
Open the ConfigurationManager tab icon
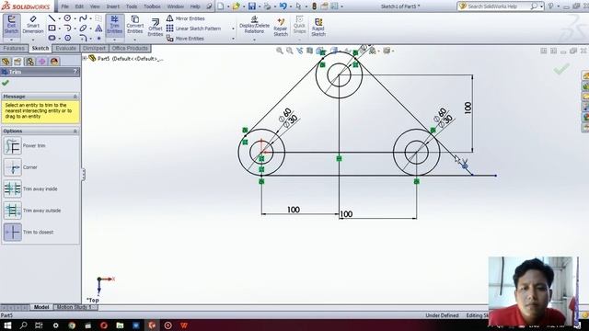tap(30, 62)
